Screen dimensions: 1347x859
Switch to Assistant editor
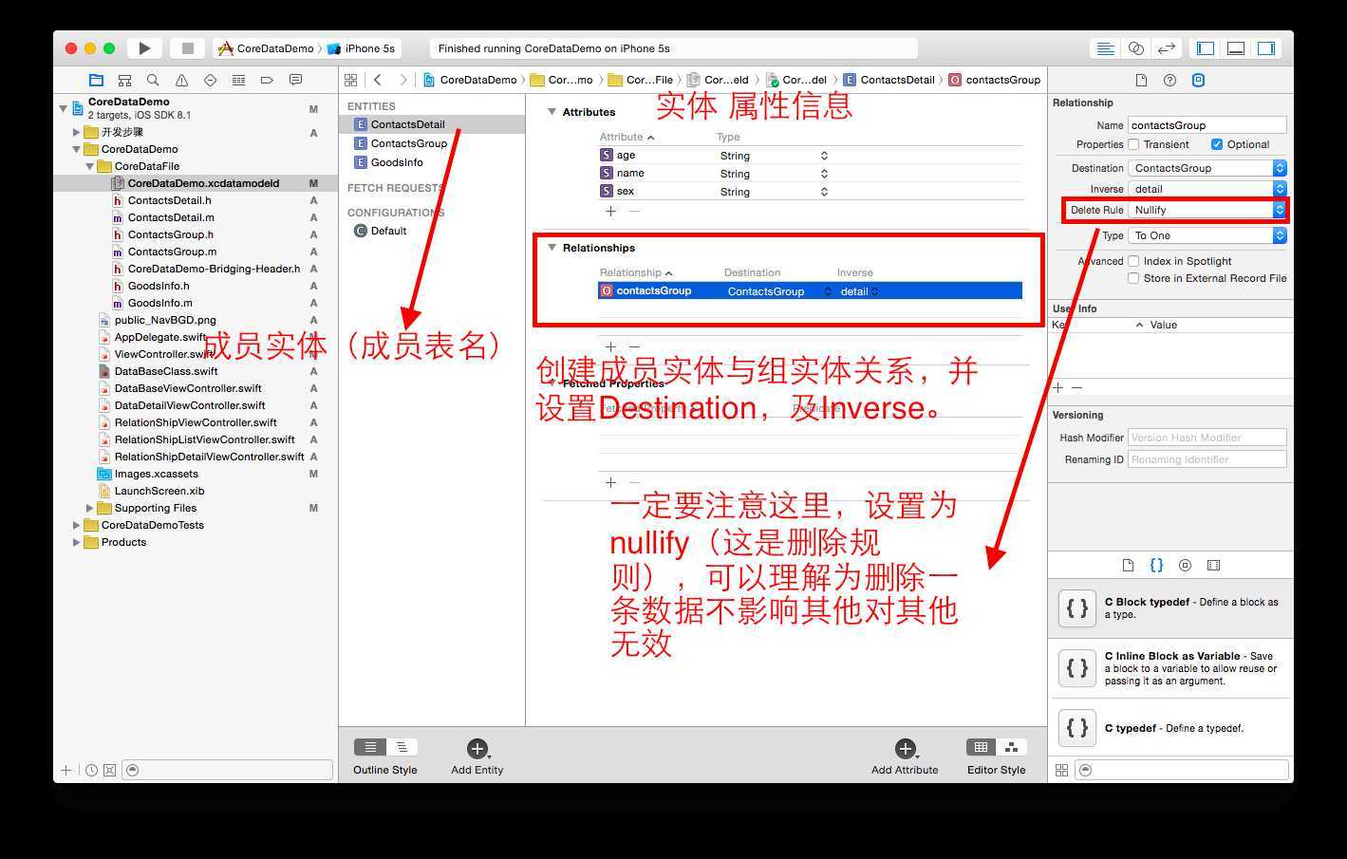coord(1136,48)
